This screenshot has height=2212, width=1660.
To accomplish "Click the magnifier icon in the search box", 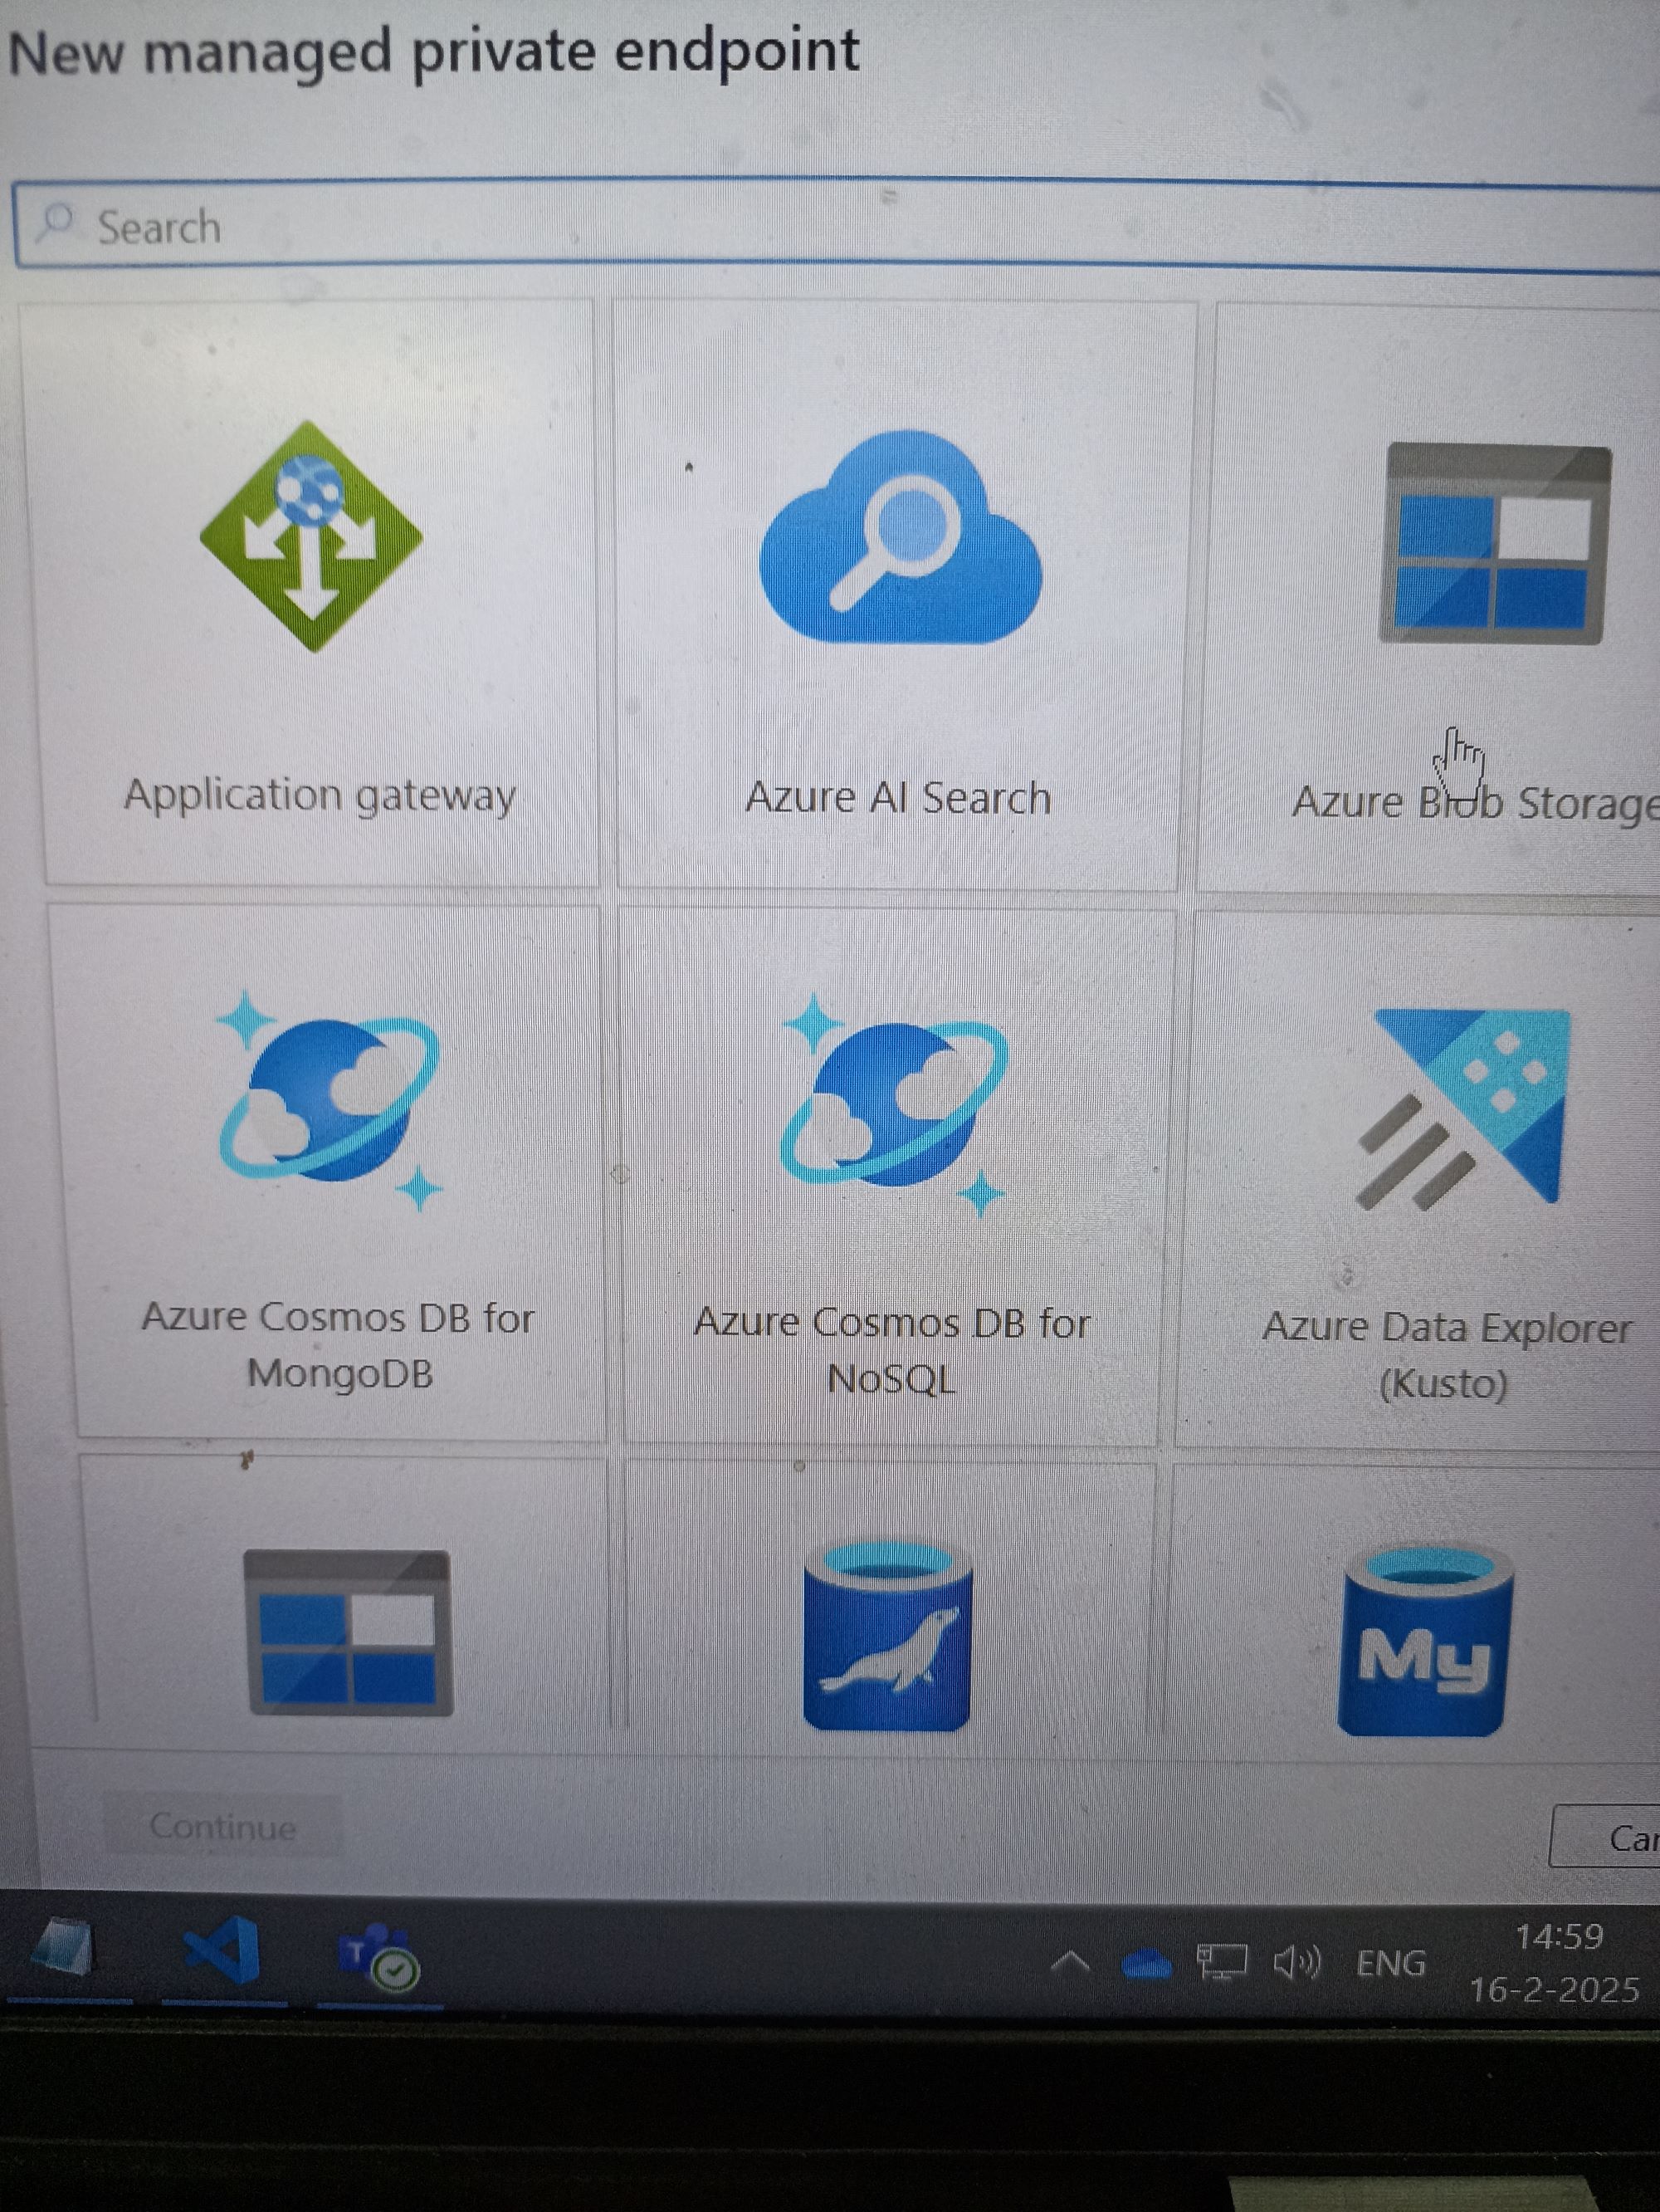I will 56,222.
